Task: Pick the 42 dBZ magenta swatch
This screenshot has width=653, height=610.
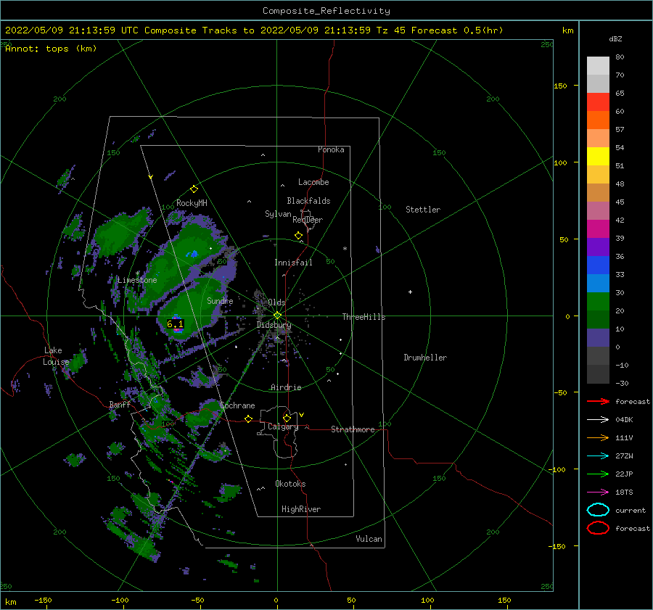Action: pyautogui.click(x=598, y=228)
